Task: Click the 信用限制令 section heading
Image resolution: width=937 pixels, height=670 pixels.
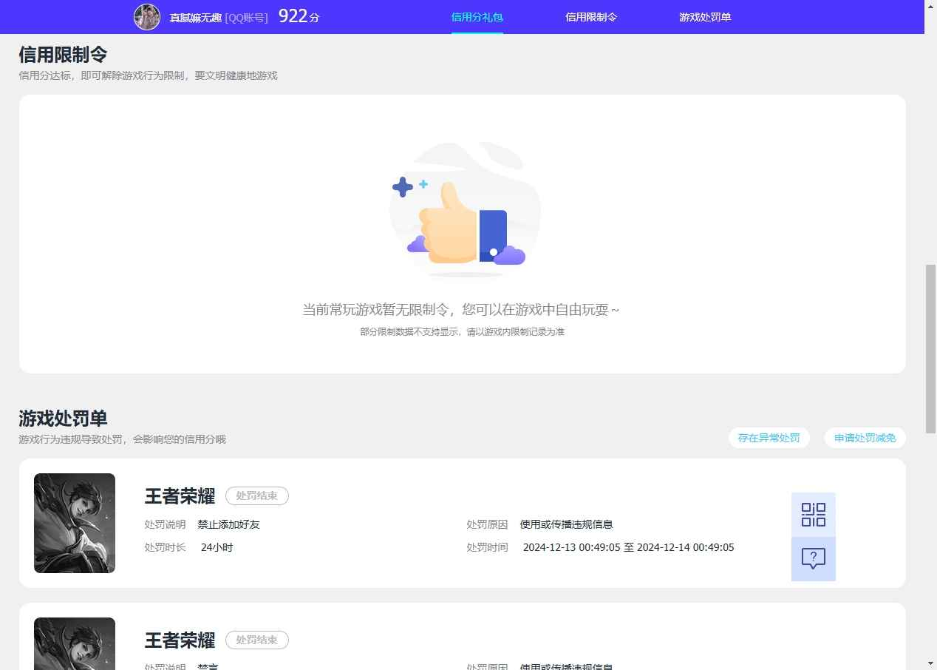Action: click(63, 55)
